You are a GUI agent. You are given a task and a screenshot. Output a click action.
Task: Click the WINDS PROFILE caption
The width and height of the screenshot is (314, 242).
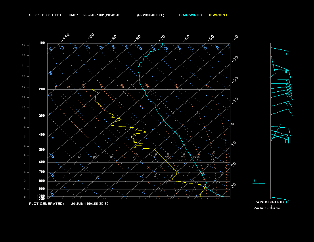click(271, 202)
